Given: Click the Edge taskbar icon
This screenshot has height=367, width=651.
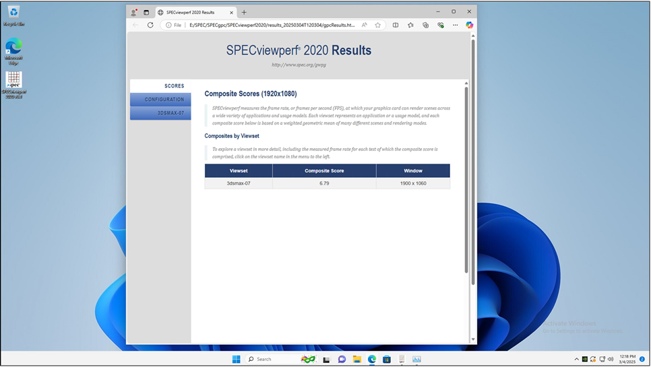Looking at the screenshot, I should 371,359.
